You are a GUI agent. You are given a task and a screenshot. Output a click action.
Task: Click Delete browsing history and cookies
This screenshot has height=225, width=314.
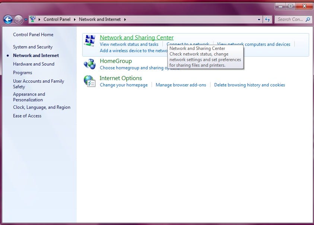[x=250, y=85]
